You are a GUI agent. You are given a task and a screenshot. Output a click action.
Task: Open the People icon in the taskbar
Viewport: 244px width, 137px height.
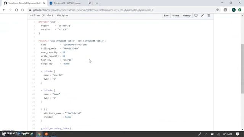click(x=200, y=134)
